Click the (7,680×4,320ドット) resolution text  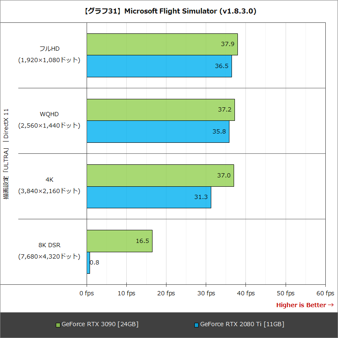49,256
